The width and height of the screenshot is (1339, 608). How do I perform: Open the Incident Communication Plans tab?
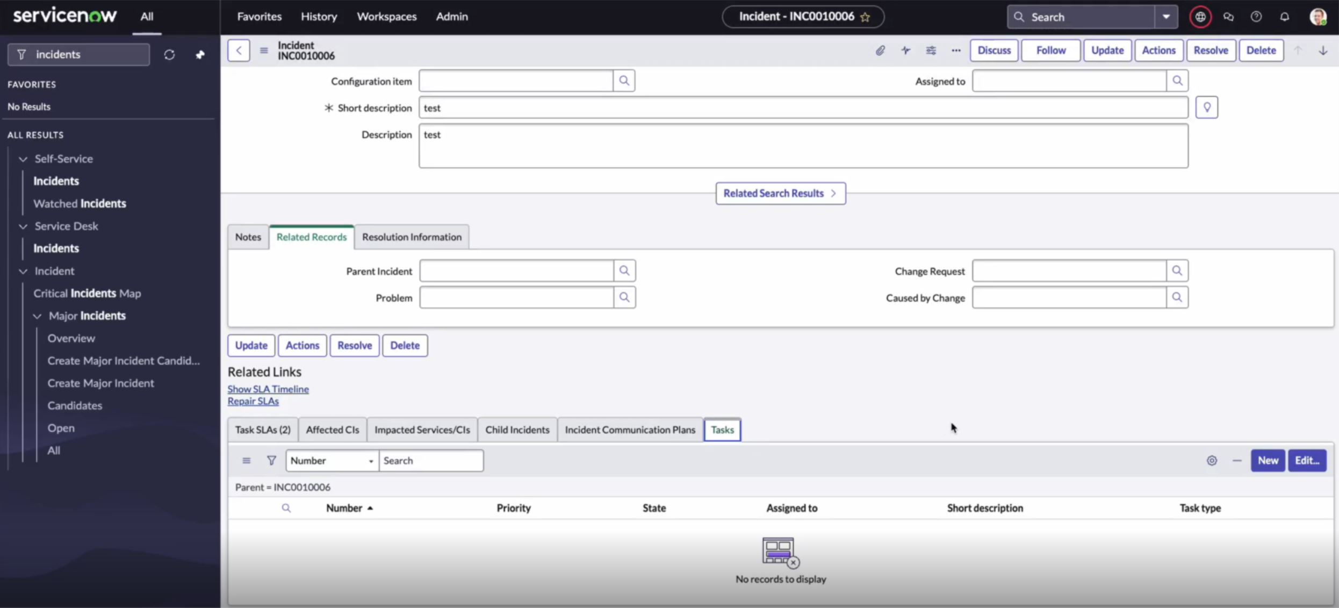click(630, 430)
